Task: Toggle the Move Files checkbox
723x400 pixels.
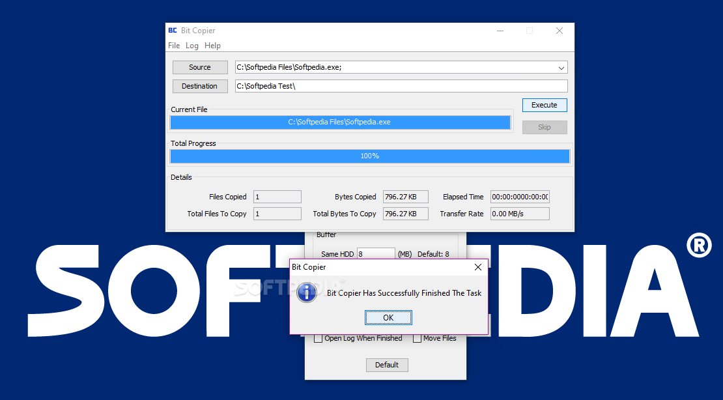Action: (x=418, y=338)
